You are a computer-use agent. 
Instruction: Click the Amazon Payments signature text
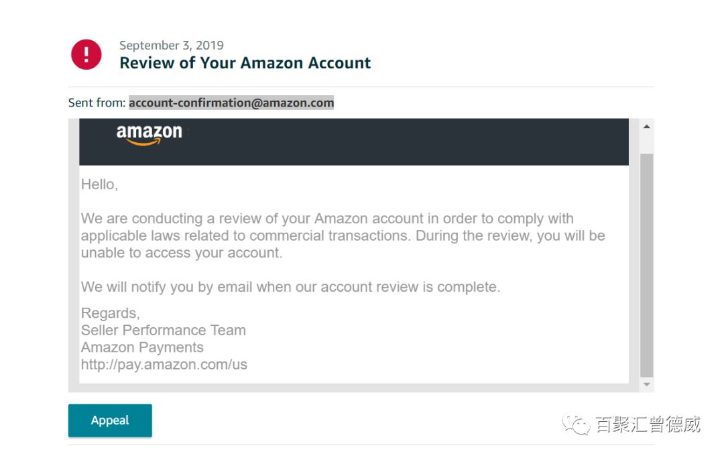142,347
